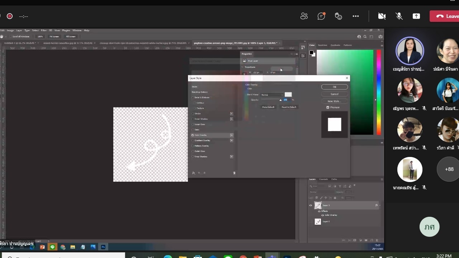Enable the Outer Glow effect checkbox

pyautogui.click(x=193, y=151)
